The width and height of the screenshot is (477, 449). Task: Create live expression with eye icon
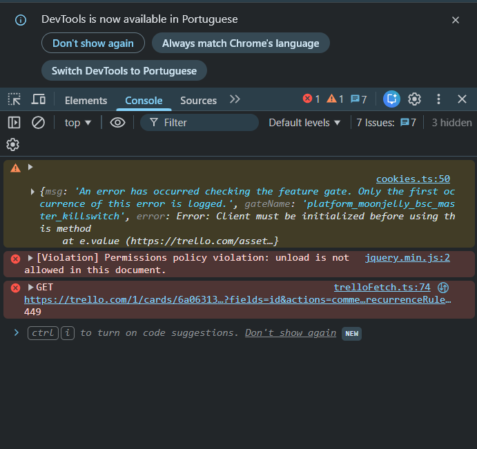pyautogui.click(x=117, y=123)
